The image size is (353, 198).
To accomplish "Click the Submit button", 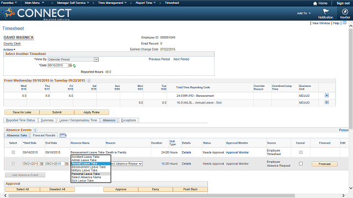I will (57, 112).
